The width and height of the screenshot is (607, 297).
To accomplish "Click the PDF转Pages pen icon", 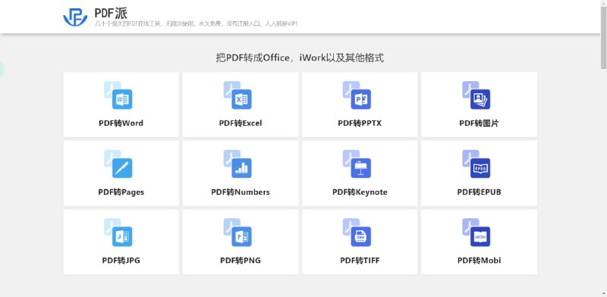I will (x=118, y=164).
